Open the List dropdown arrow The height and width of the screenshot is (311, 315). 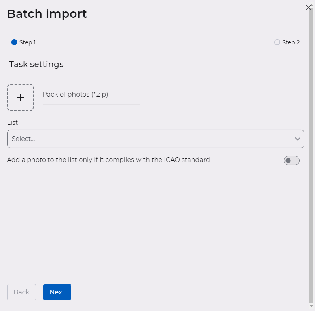pyautogui.click(x=298, y=139)
